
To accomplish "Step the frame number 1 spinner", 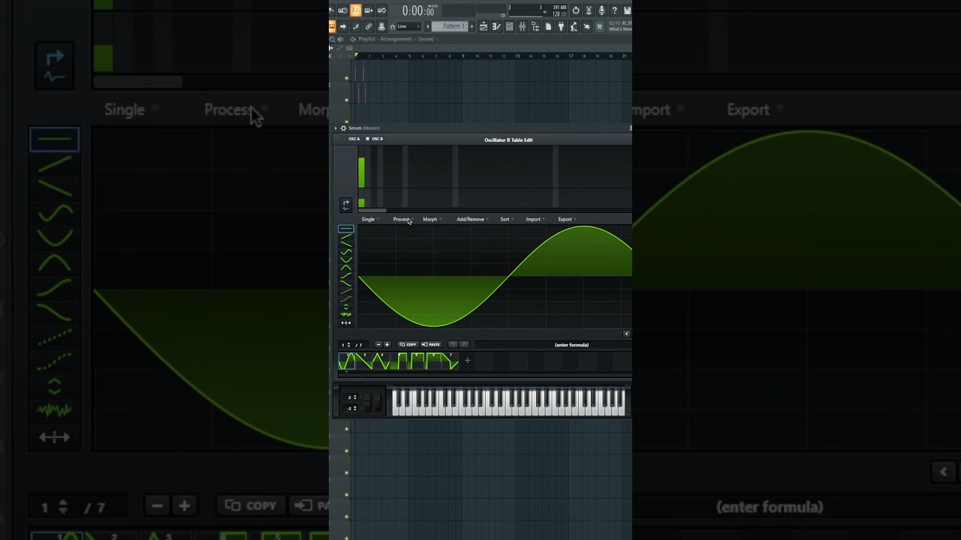I will coord(349,345).
